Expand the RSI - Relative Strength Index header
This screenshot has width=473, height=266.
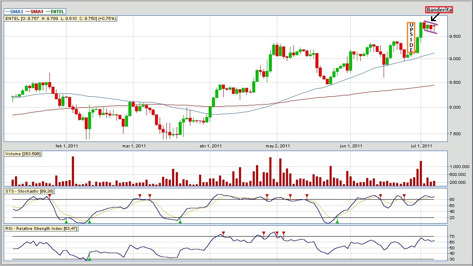coord(41,228)
